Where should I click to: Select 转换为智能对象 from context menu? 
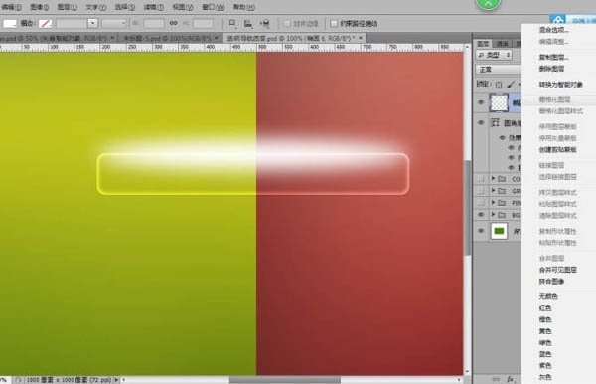tap(560, 85)
